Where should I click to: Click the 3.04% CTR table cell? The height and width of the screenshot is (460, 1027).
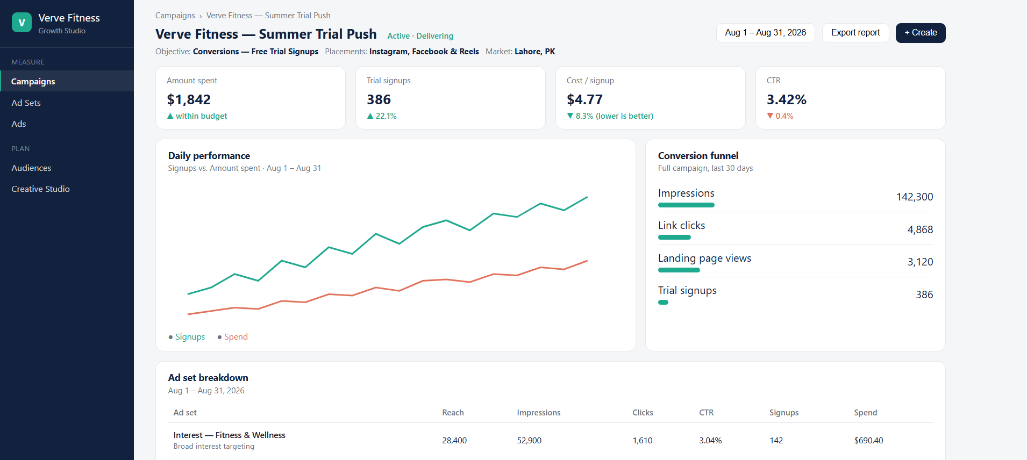pyautogui.click(x=710, y=441)
